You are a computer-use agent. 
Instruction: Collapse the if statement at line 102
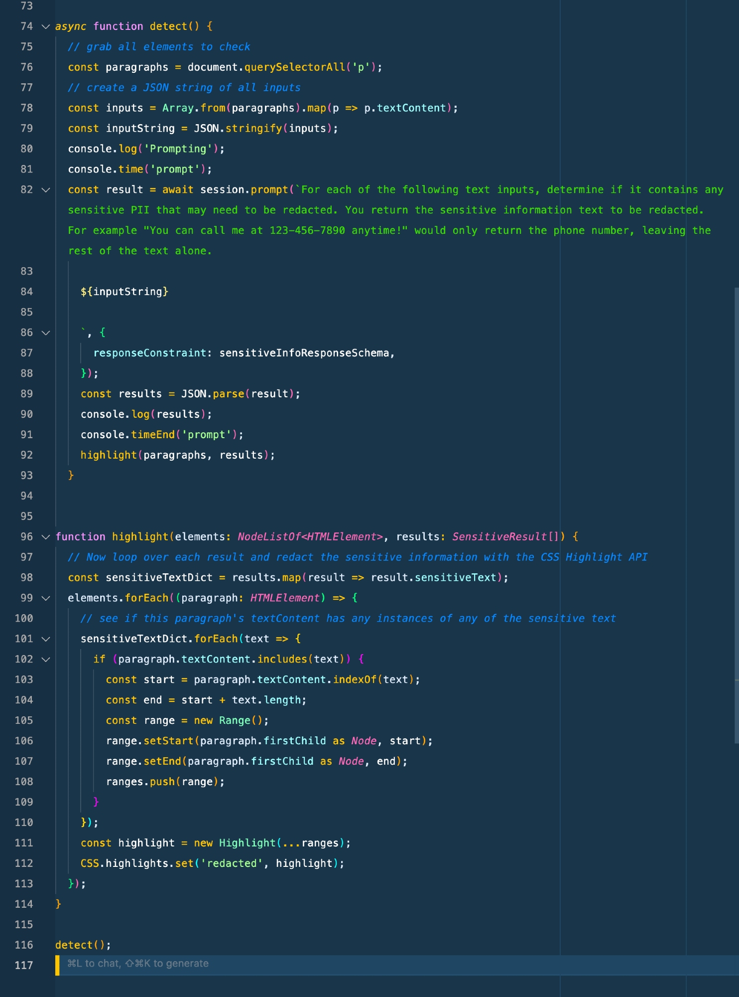pos(46,660)
